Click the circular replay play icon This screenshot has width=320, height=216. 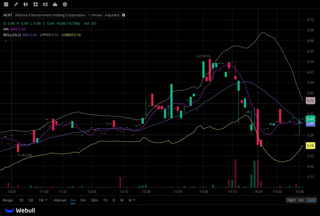65,4
